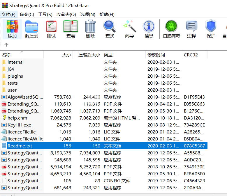Select the licenceFile.lic file name
This screenshot has height=196, width=227.
tap(22, 132)
